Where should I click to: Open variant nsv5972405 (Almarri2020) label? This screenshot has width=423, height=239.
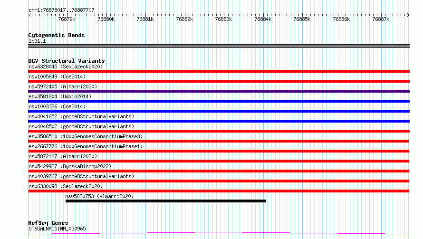[63, 86]
